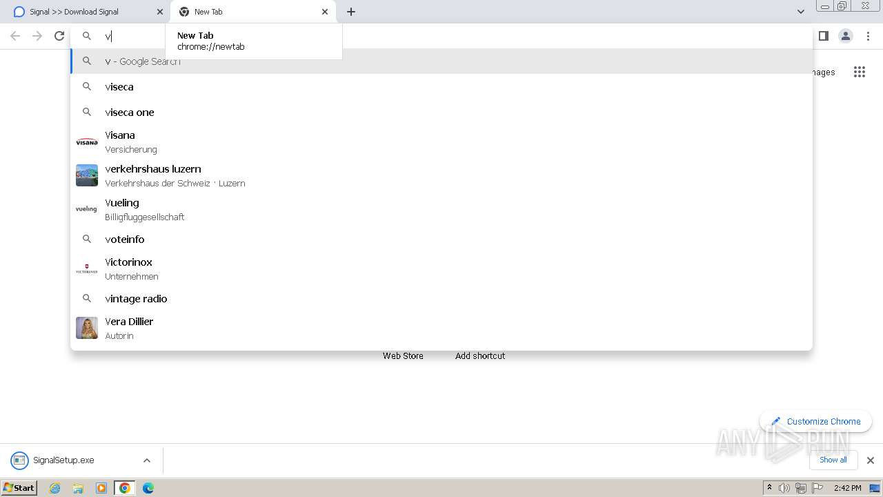Close the New Tab tab
The height and width of the screenshot is (497, 883).
[325, 12]
